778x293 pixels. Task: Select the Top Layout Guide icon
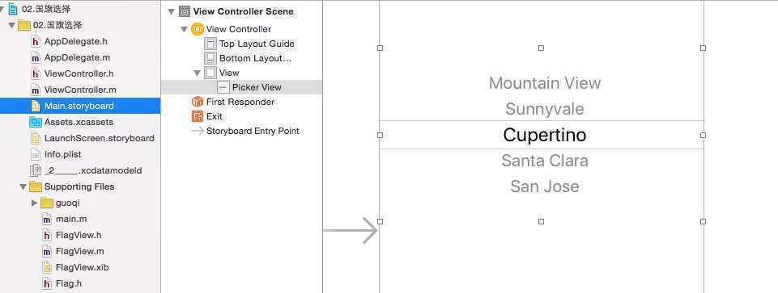(x=210, y=44)
